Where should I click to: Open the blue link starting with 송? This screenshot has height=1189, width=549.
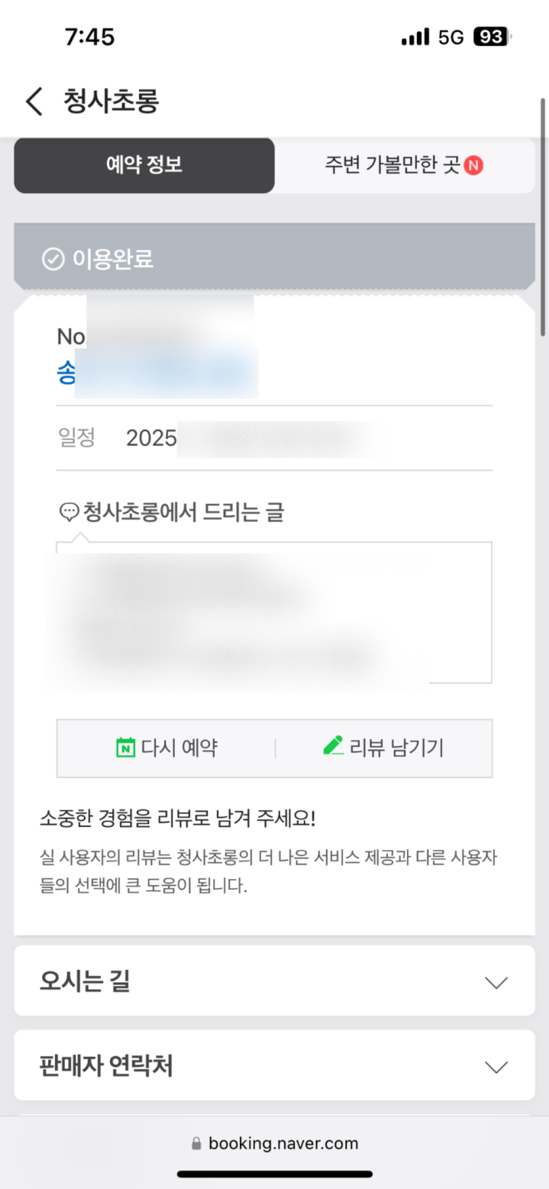point(67,373)
